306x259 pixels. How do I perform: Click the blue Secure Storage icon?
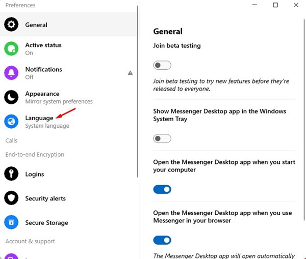(x=11, y=222)
